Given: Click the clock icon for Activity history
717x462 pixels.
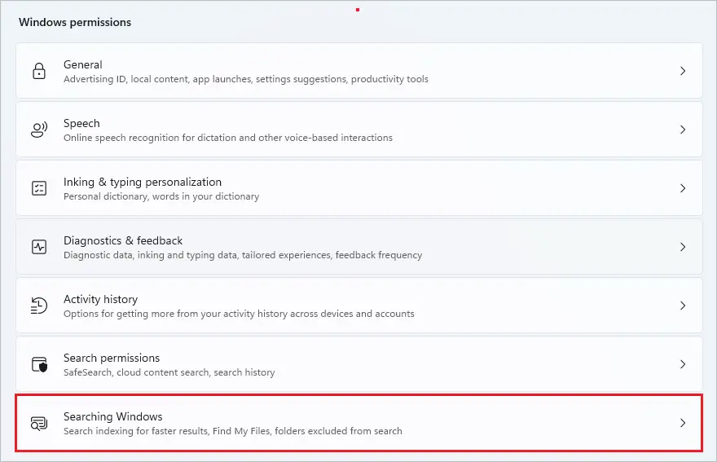Looking at the screenshot, I should point(39,306).
